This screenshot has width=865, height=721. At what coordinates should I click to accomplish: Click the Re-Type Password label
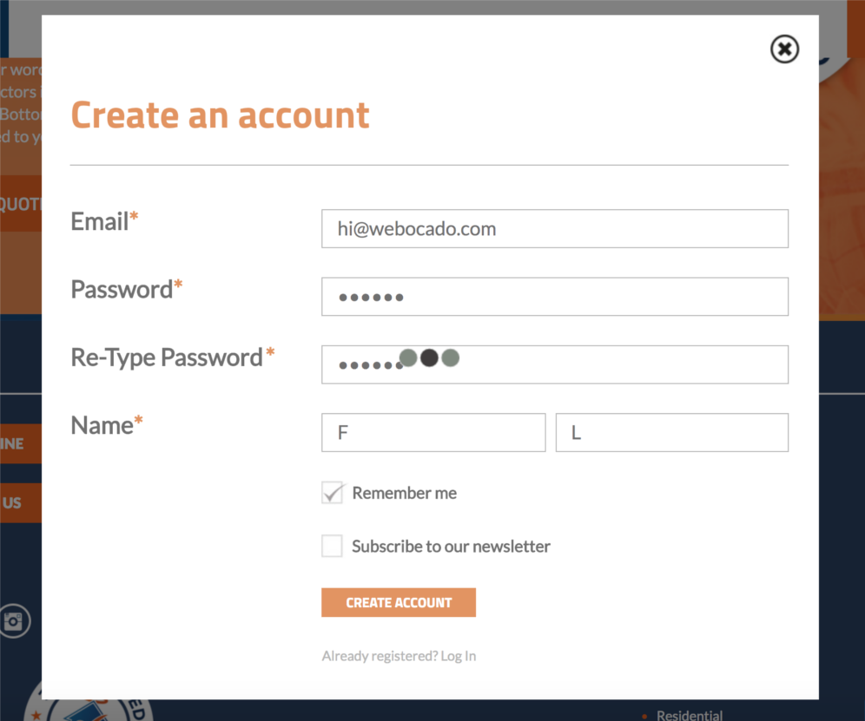(x=167, y=357)
